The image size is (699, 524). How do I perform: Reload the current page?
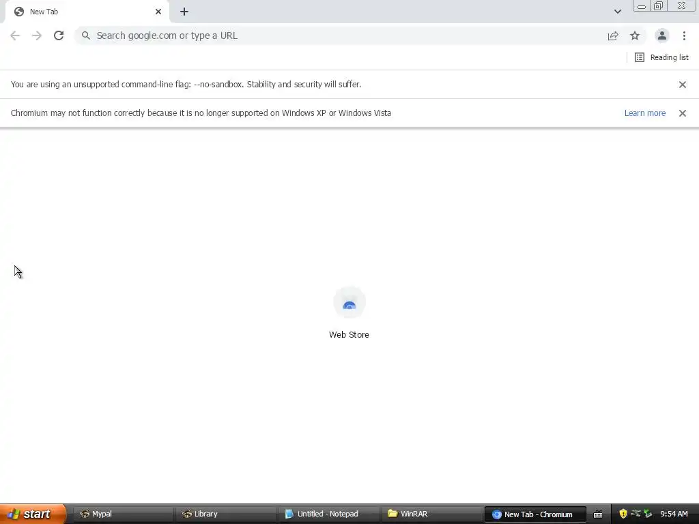[59, 35]
